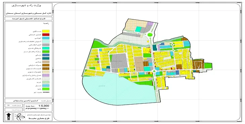Click the white dotted agriculture legend swatch
245x124 pixels.
click(x=46, y=79)
